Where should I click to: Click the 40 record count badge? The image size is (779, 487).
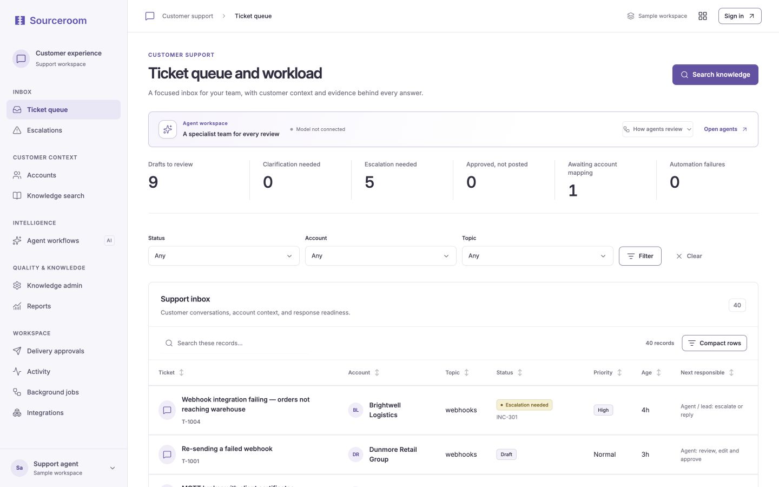click(737, 305)
